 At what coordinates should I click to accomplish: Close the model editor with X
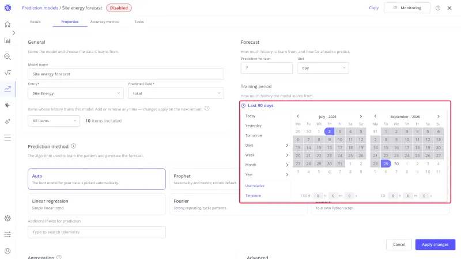coord(449,8)
